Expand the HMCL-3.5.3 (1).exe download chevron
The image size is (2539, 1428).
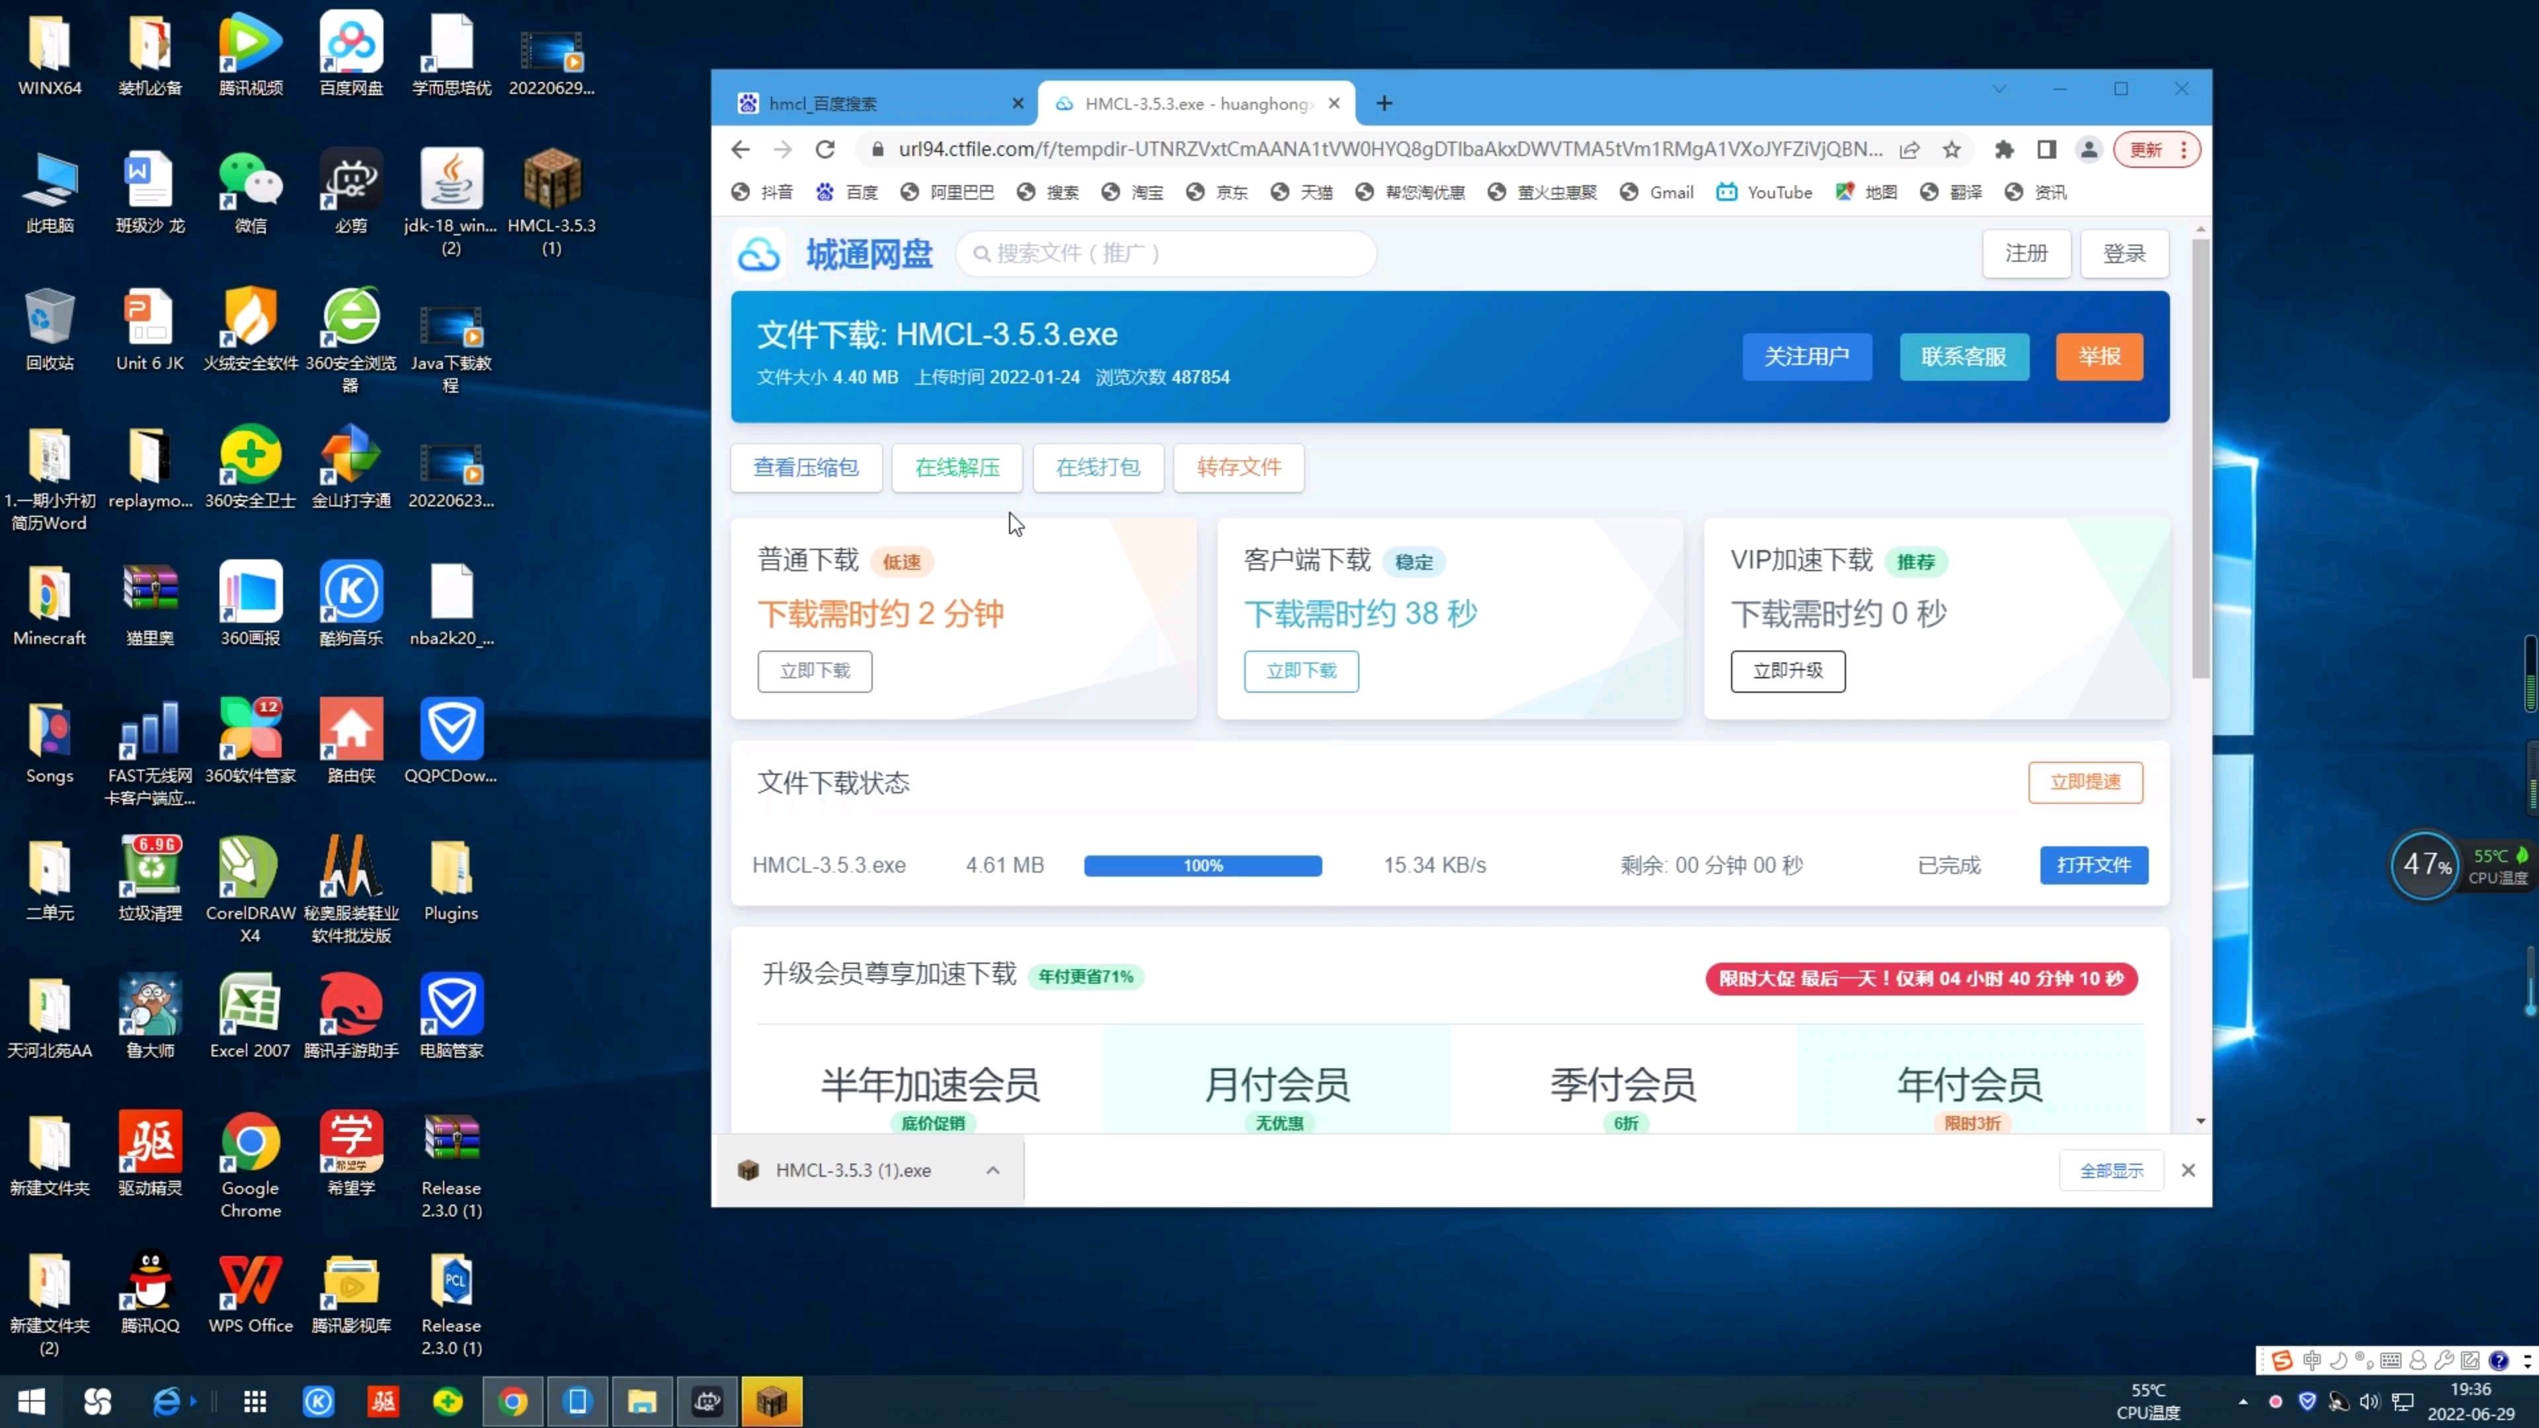click(x=992, y=1171)
